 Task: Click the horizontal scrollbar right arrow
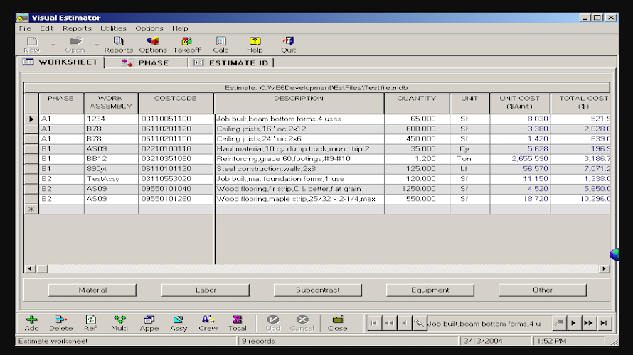click(x=604, y=269)
